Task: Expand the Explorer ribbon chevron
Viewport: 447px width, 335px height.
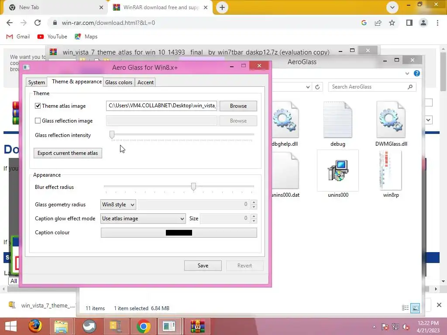Action: pos(407,73)
